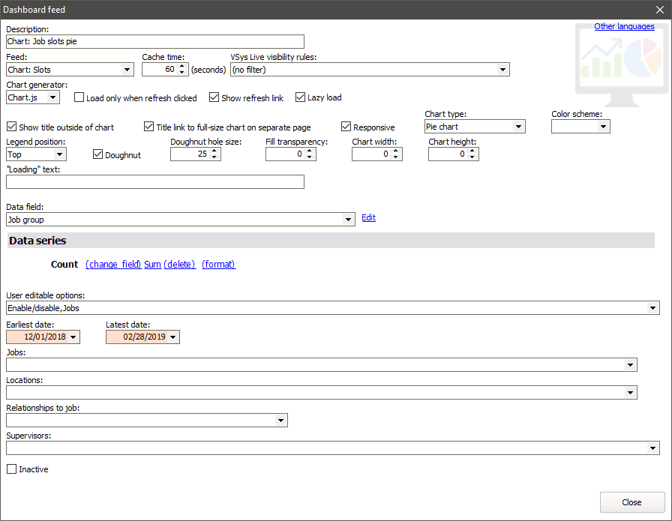Increase Chart width using up arrow
Screen dimensions: 672x521
pos(397,151)
